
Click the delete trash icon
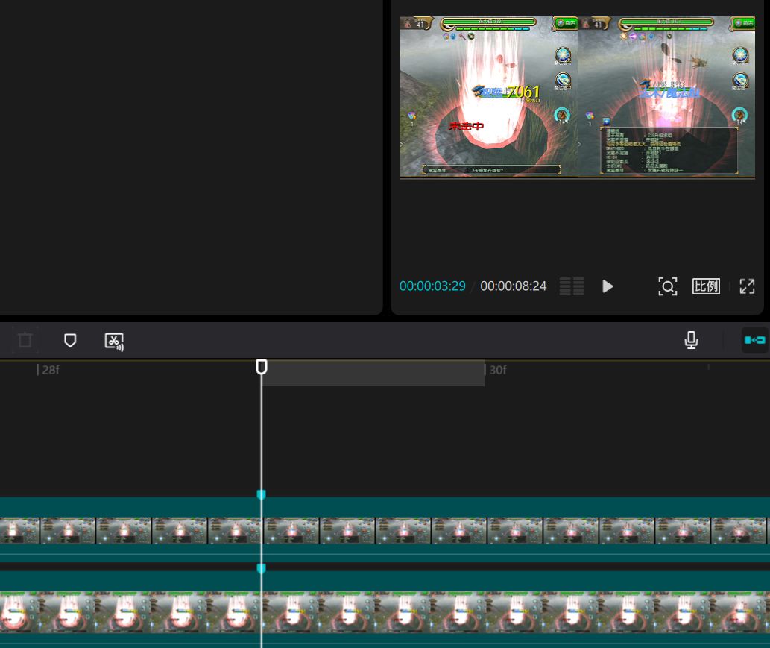coord(25,340)
